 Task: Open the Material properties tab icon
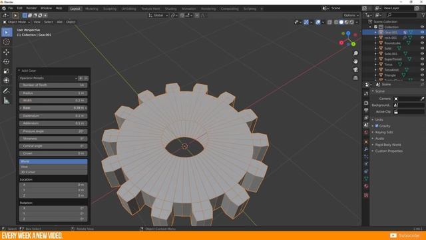366,186
